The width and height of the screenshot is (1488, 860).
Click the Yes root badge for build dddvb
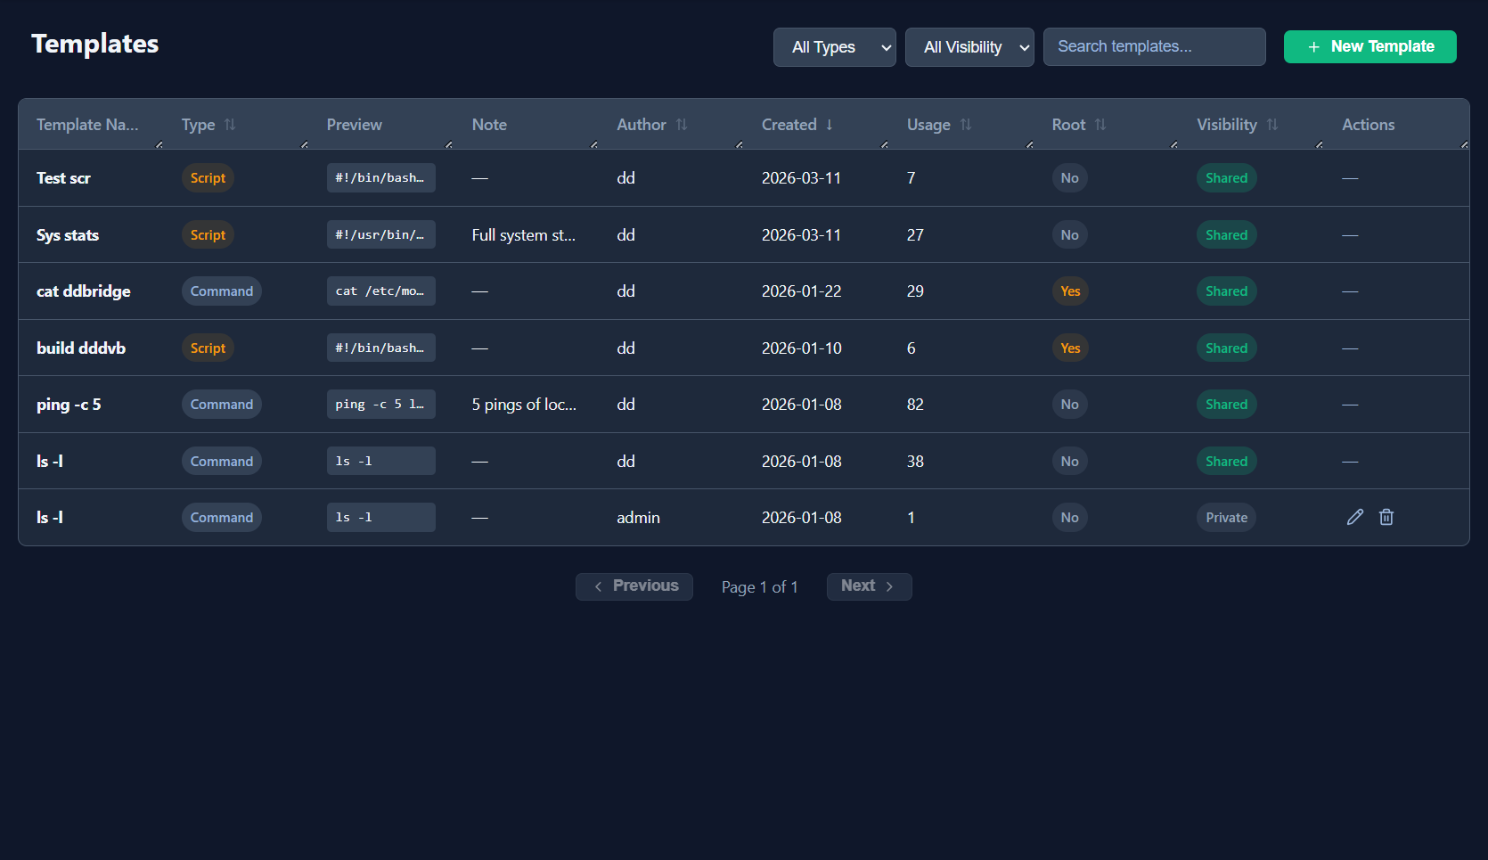coord(1070,348)
